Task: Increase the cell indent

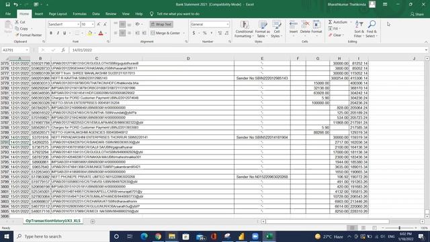Action: (144, 33)
